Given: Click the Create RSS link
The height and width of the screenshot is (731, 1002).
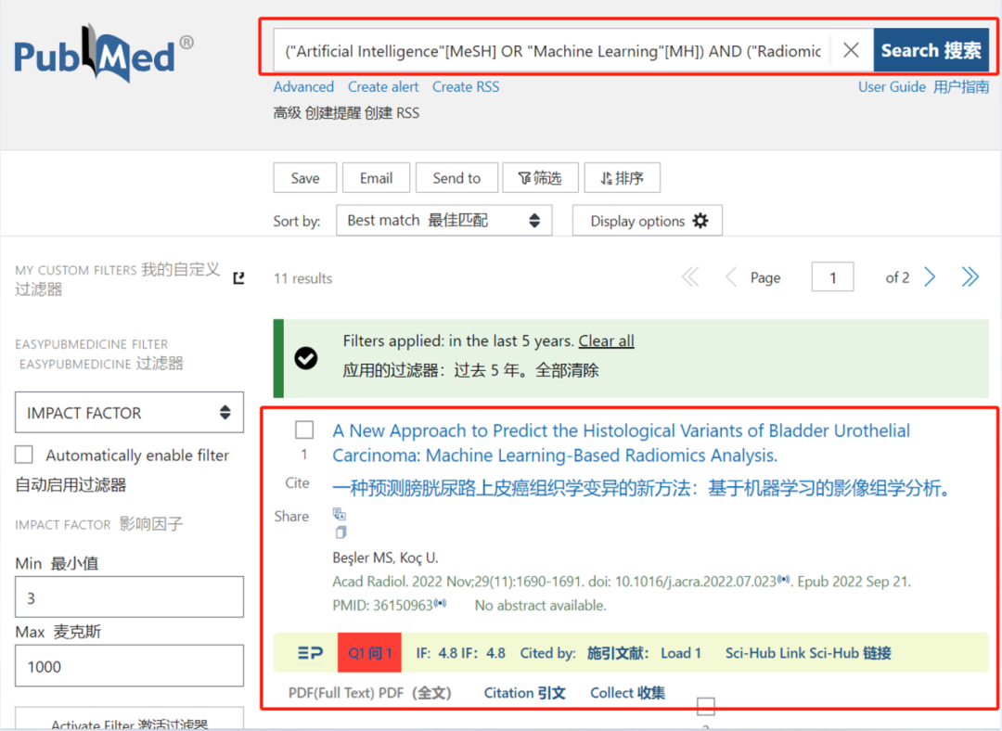Looking at the screenshot, I should [466, 87].
